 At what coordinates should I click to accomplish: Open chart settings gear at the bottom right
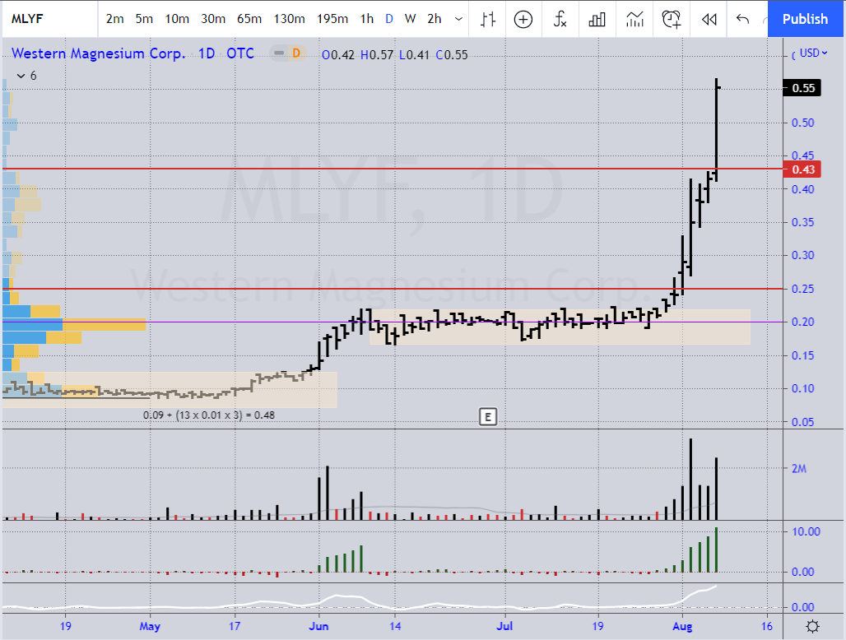point(812,626)
